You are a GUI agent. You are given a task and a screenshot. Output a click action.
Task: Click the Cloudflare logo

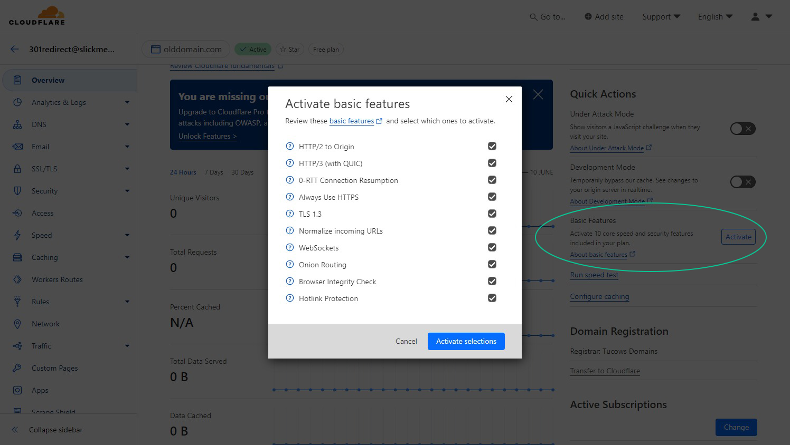[x=37, y=15]
